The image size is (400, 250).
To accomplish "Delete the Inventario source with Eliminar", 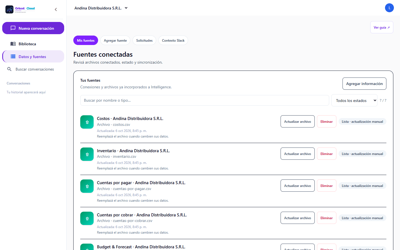I will click(x=327, y=154).
